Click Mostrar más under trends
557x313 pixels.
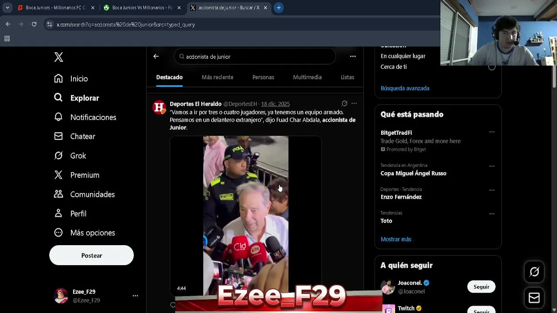pos(396,239)
